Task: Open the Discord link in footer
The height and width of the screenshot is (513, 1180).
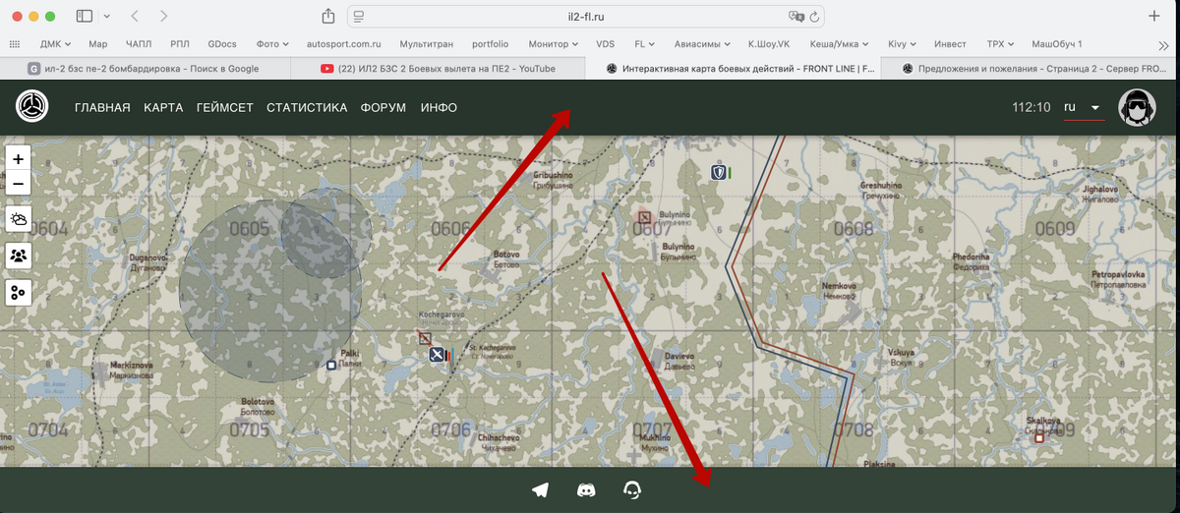Action: tap(586, 489)
